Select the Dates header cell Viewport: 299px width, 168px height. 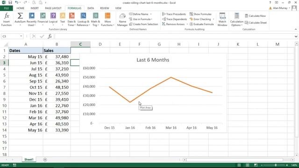26,50
